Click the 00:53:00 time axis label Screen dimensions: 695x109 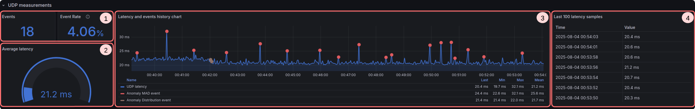pos(514,75)
